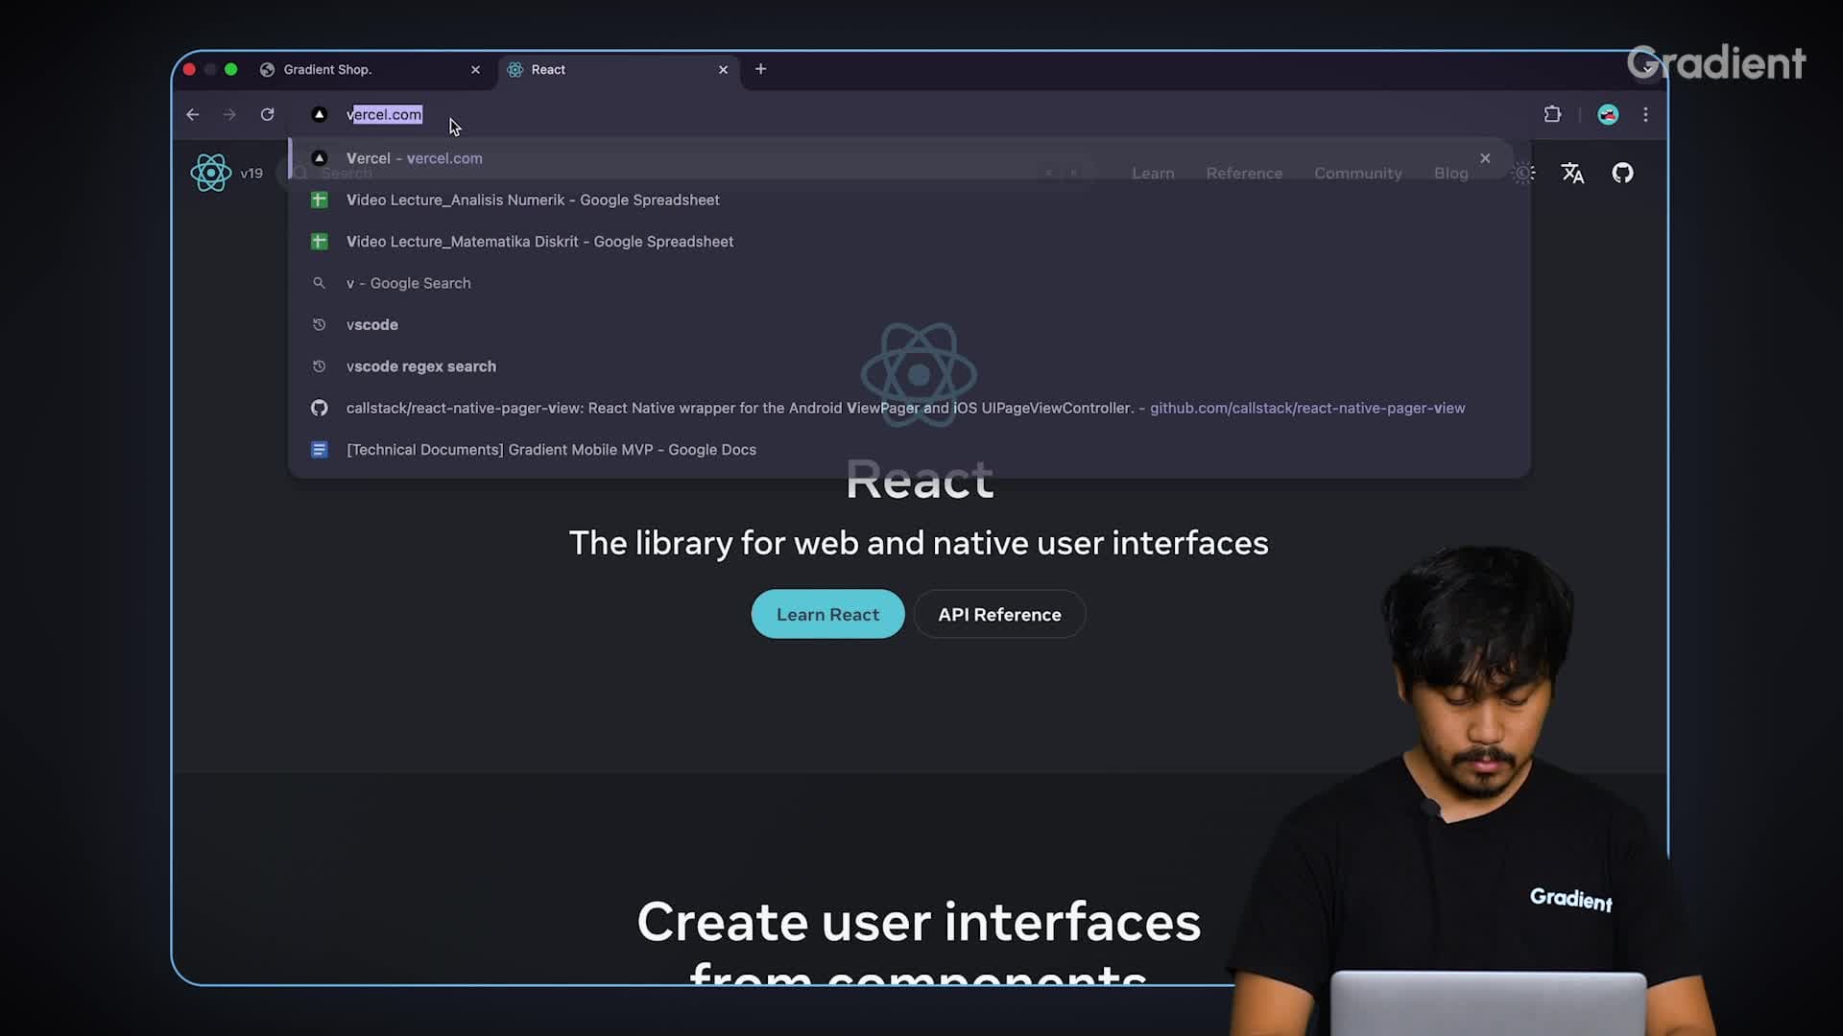Click the theme toggle icon top right
This screenshot has width=1843, height=1036.
(1522, 172)
